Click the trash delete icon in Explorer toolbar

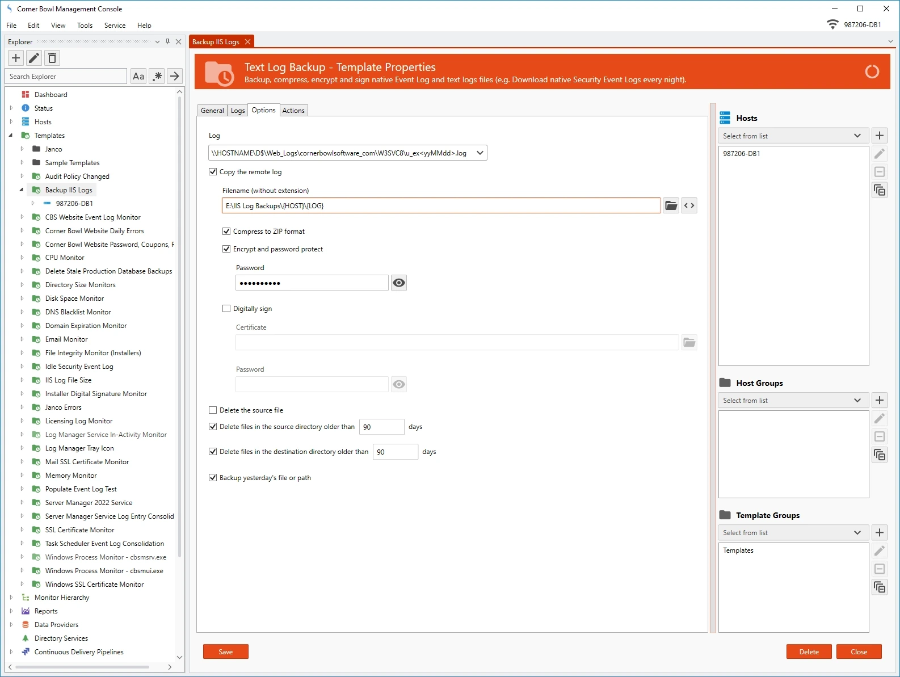(x=52, y=58)
